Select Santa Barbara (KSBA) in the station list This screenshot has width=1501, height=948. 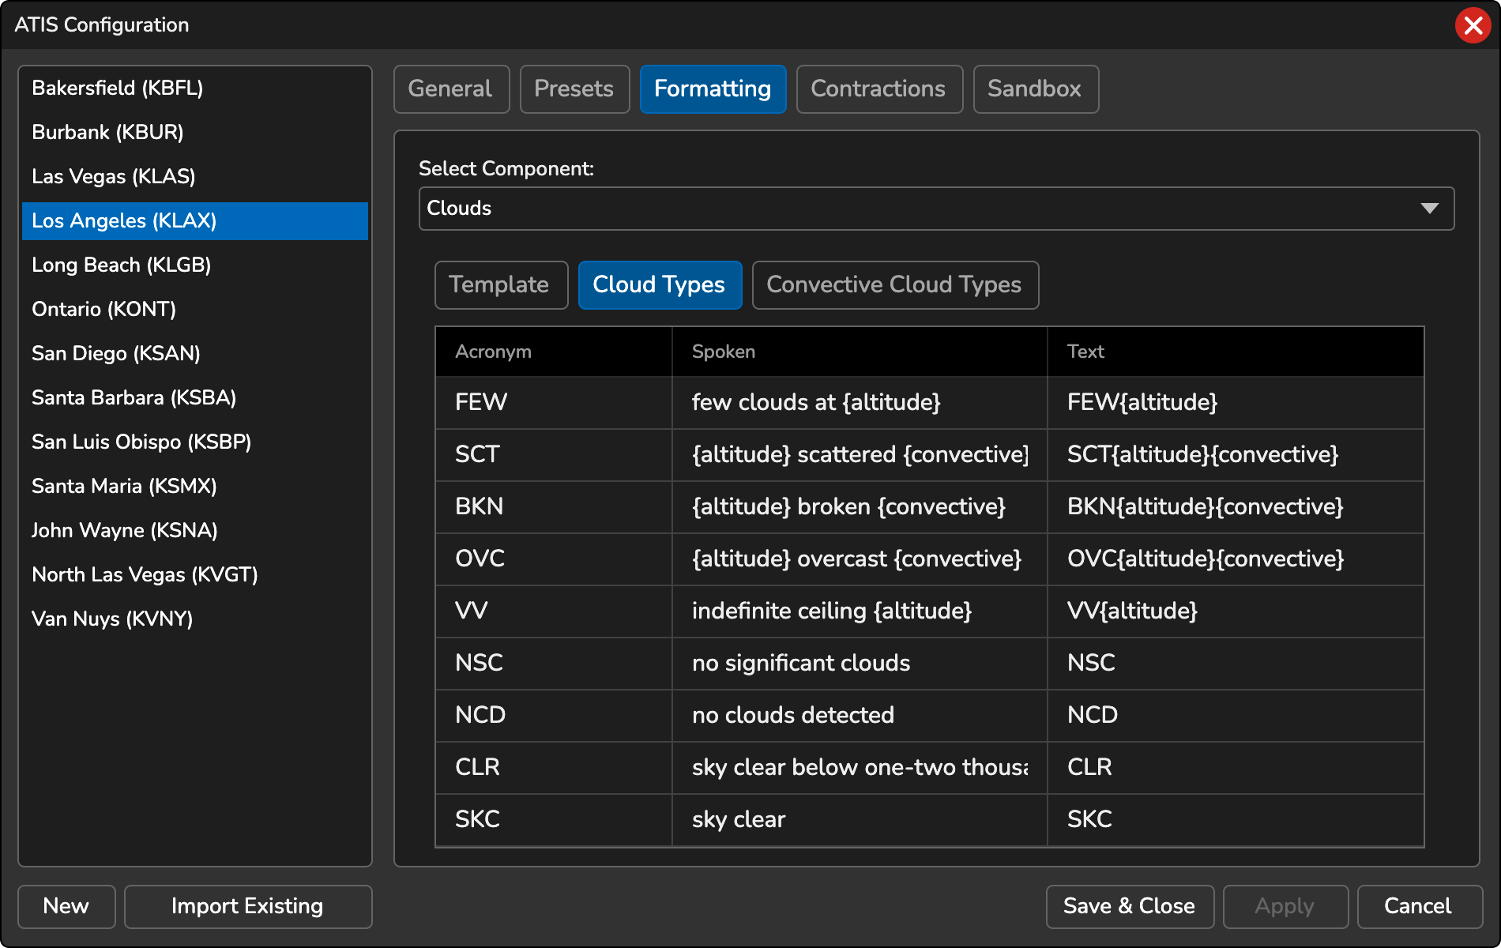[x=195, y=398]
